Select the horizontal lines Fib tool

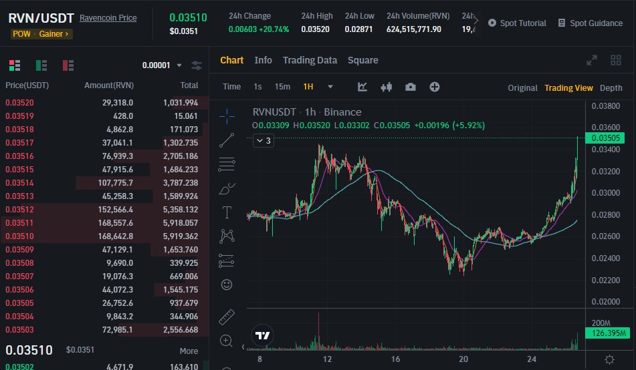[227, 164]
